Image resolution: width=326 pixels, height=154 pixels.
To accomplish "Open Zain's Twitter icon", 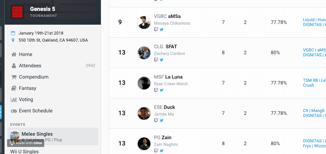I will click(161, 151).
